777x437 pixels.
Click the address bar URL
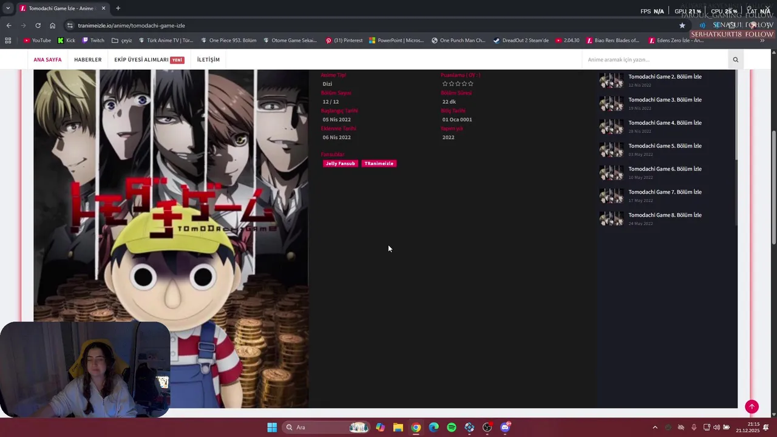tap(131, 25)
